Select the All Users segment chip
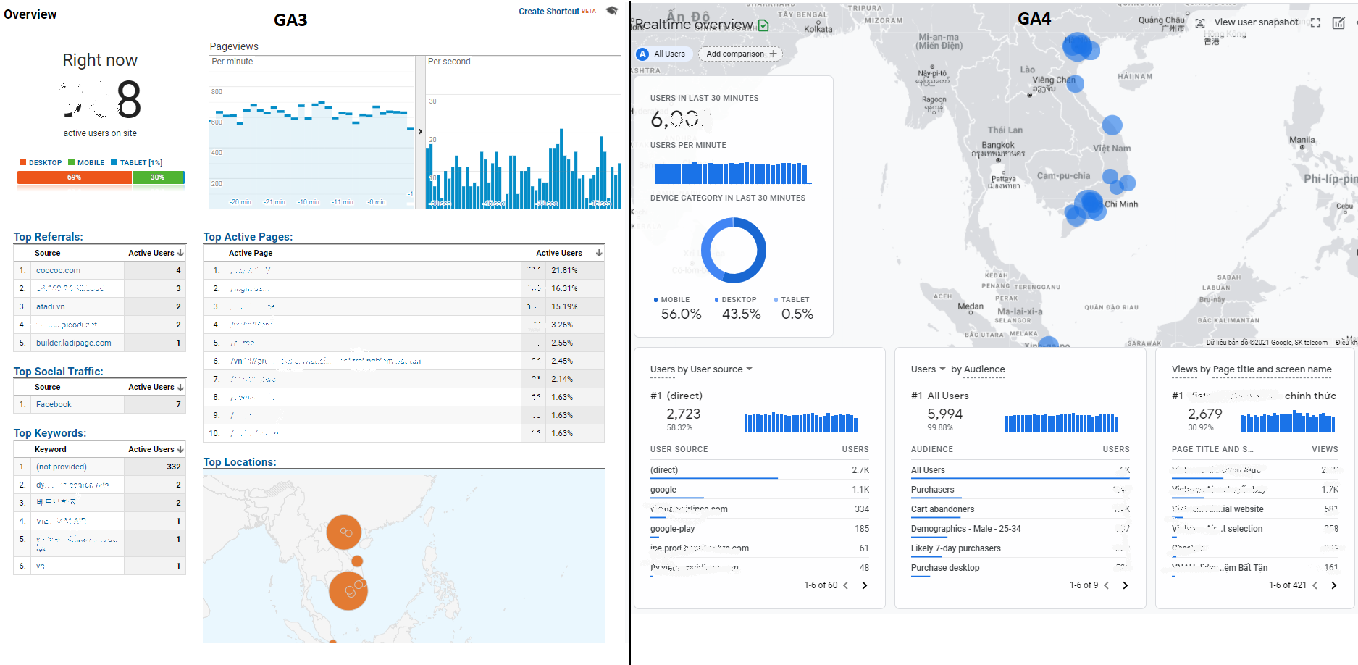This screenshot has height=665, width=1358. tap(661, 54)
